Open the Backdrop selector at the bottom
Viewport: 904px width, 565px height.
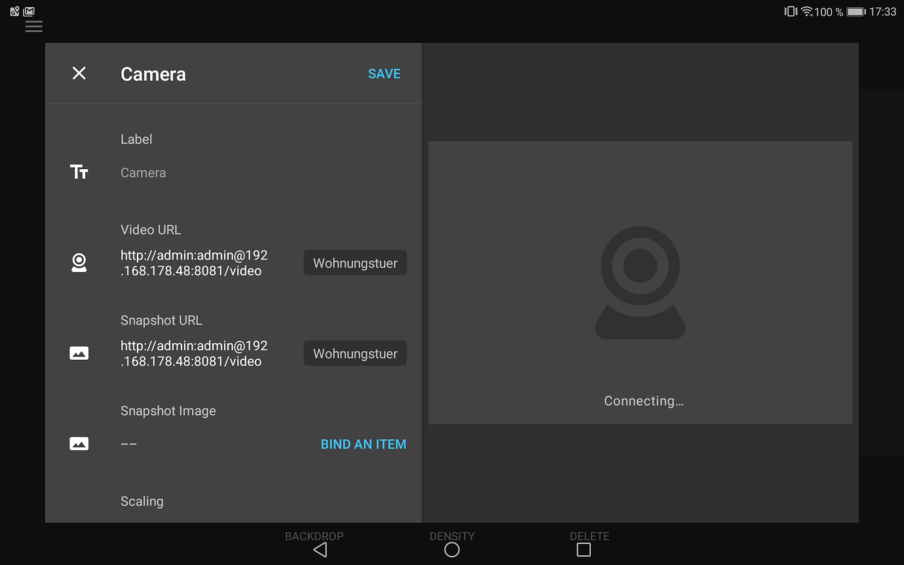(314, 543)
